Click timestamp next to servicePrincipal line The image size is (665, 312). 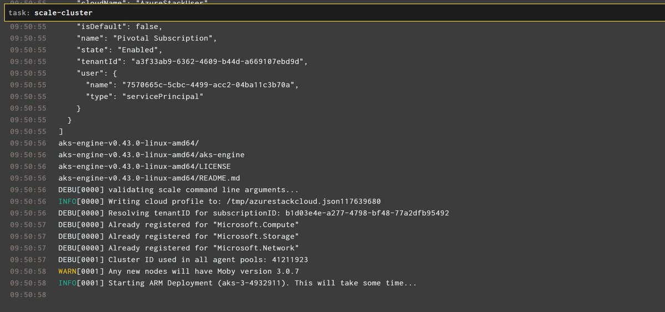[x=28, y=96]
